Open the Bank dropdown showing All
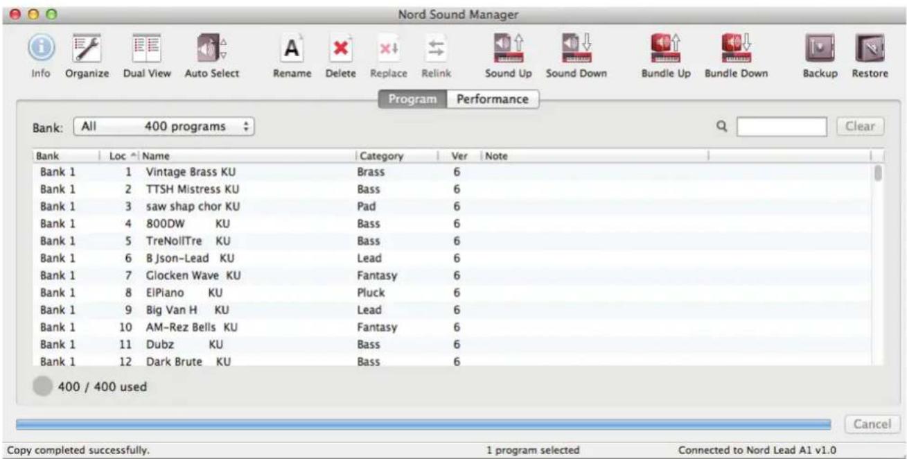Screen dimensions: 907x459 click(x=164, y=128)
